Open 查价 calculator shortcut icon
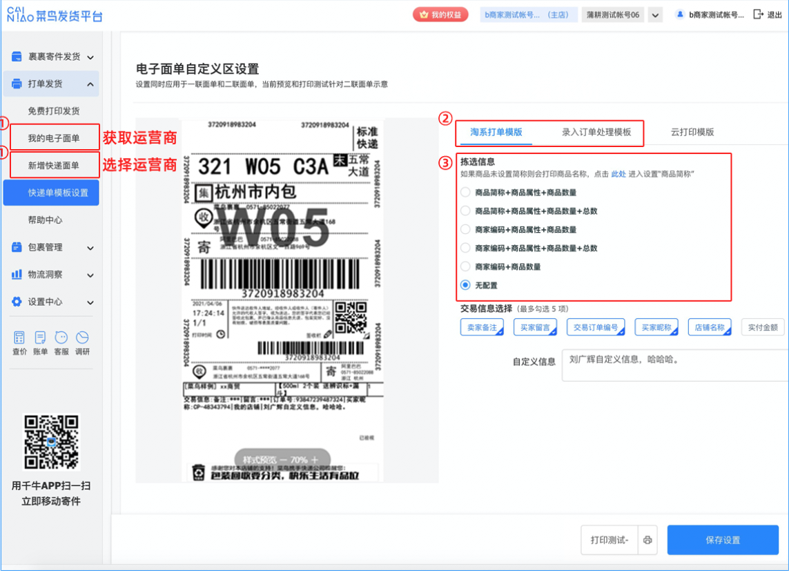Viewport: 789px width, 571px height. [x=19, y=338]
